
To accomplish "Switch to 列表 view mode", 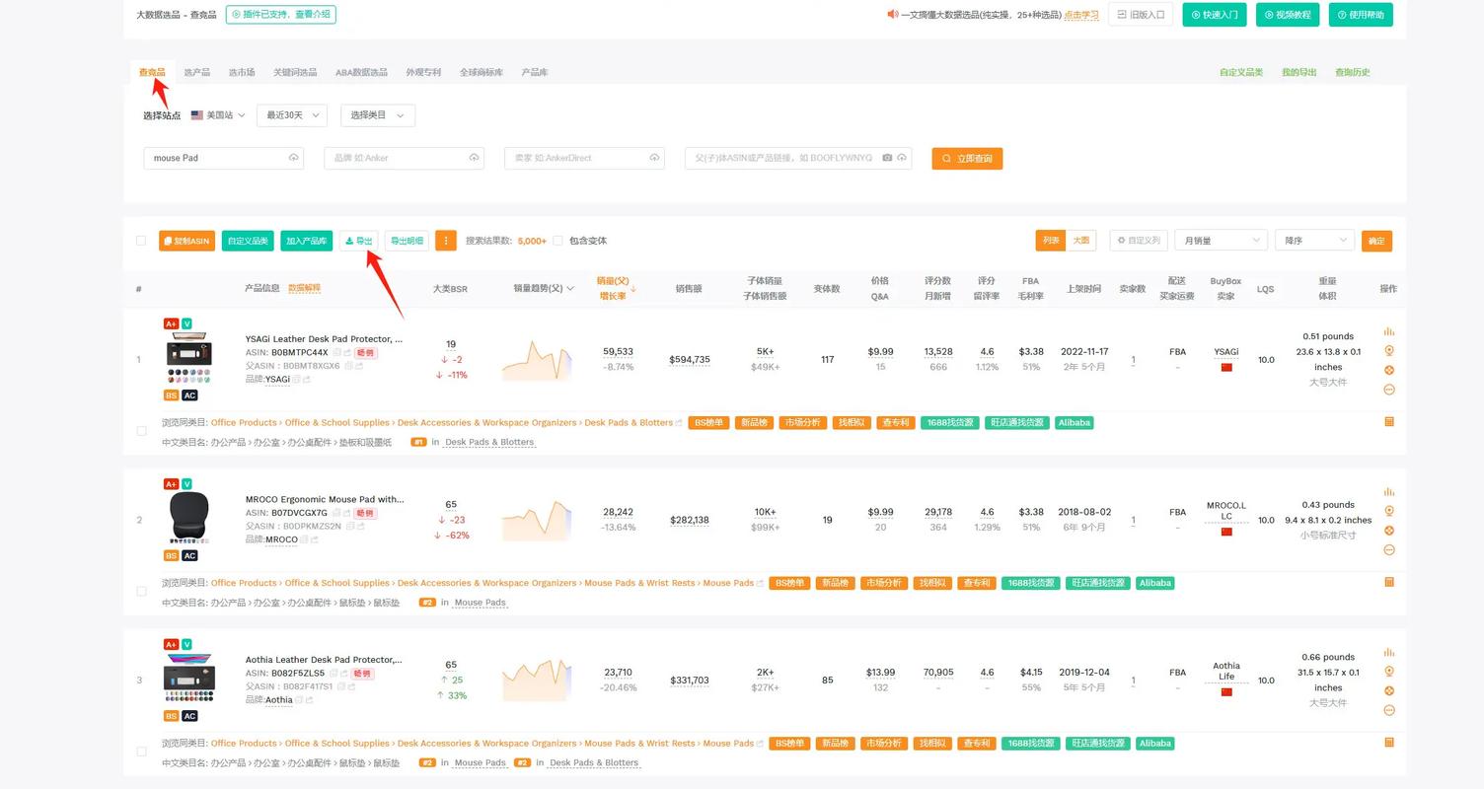I will 1051,241.
